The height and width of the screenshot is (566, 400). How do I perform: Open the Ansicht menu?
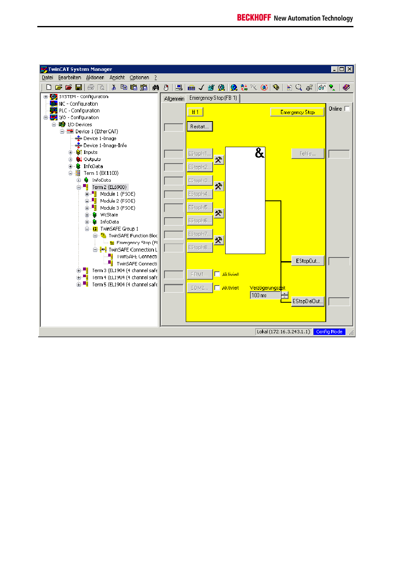coord(117,78)
